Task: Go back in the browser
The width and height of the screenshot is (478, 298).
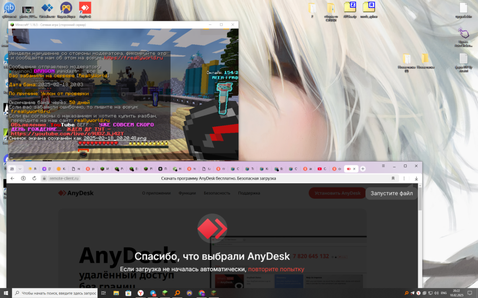Action: point(12,178)
